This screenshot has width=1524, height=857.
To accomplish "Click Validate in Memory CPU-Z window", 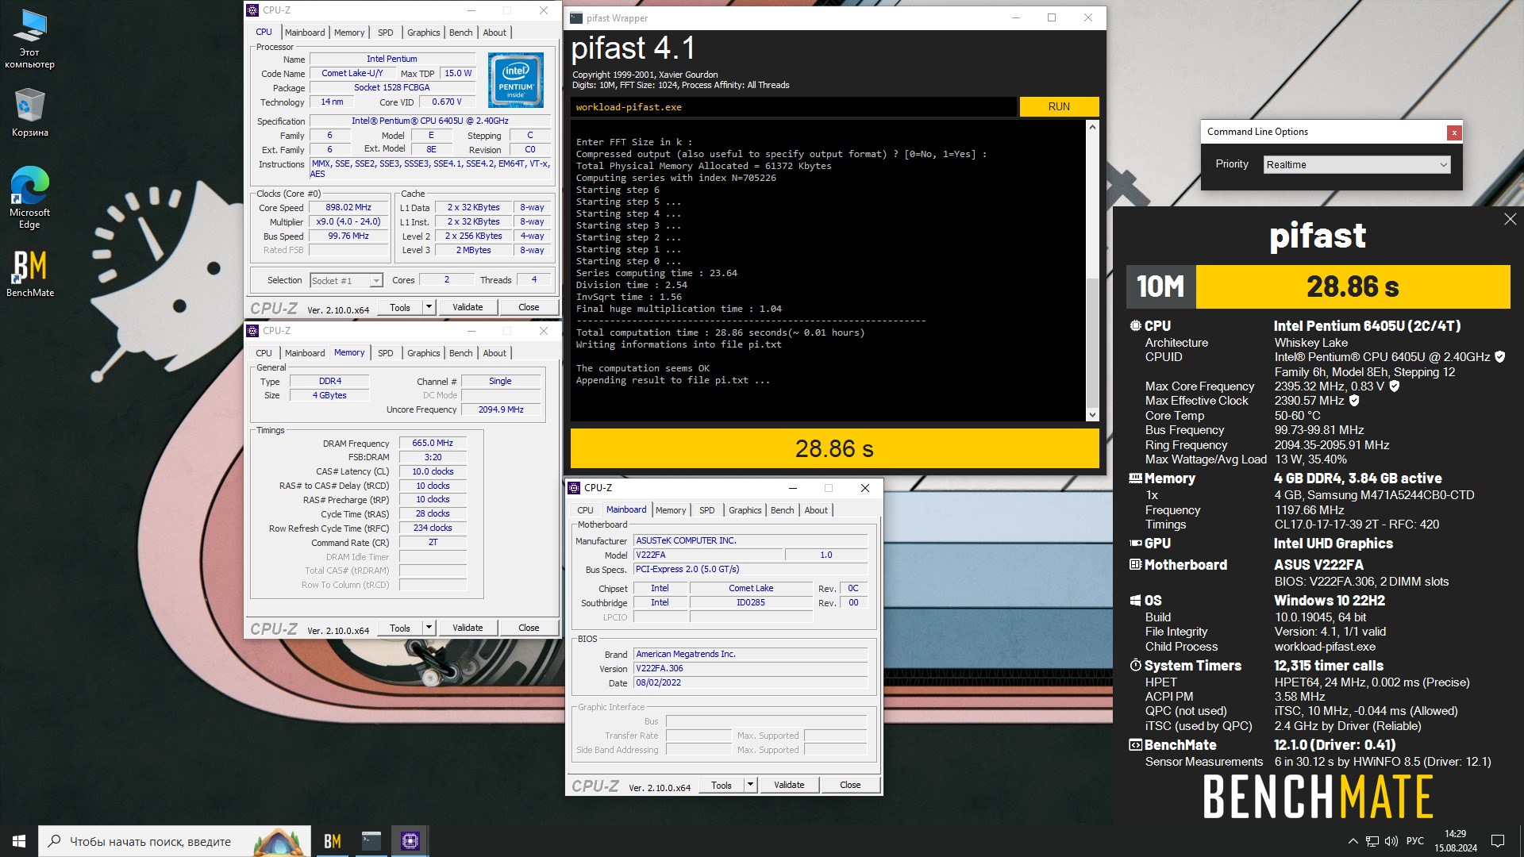I will 468,628.
